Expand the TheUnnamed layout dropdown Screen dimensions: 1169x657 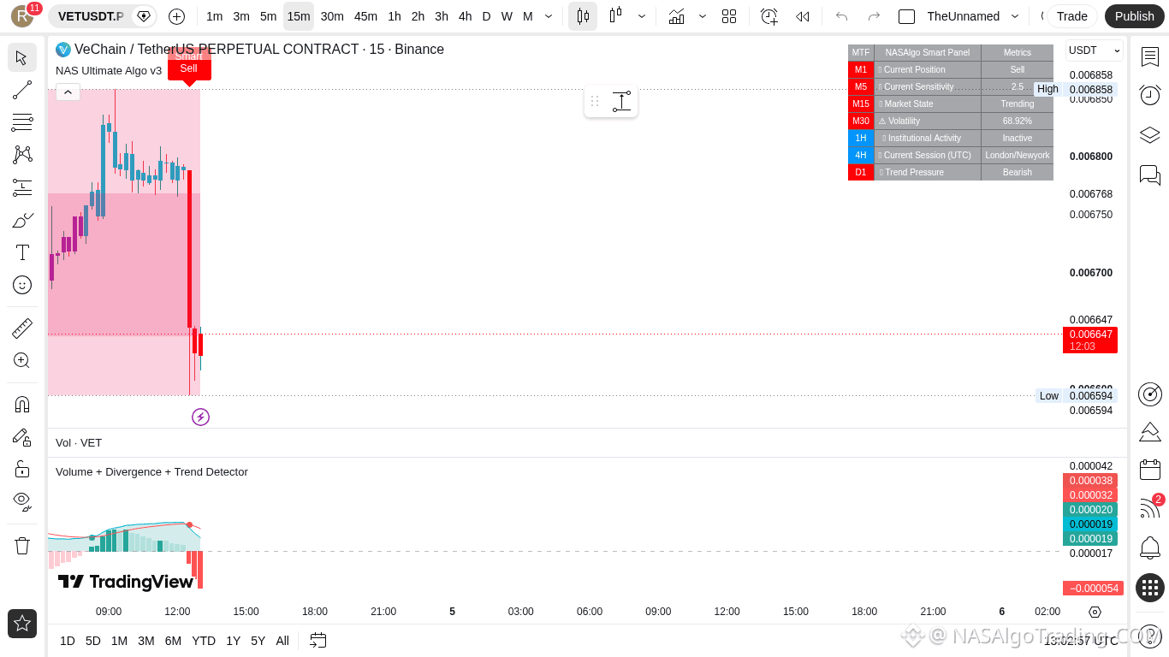[1015, 16]
